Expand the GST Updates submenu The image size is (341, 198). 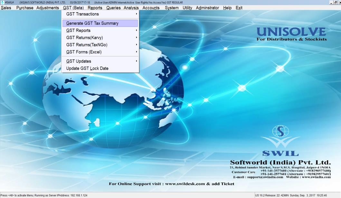100,61
